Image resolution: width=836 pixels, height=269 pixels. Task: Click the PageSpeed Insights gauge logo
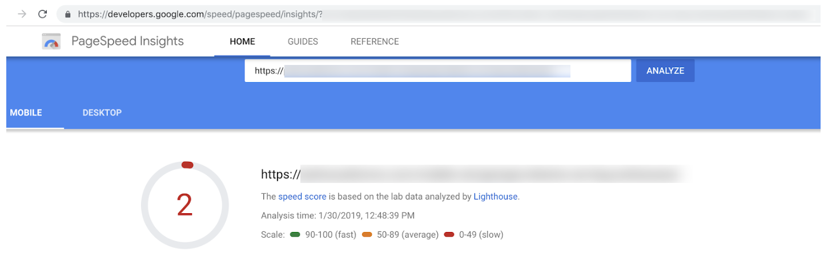51,42
